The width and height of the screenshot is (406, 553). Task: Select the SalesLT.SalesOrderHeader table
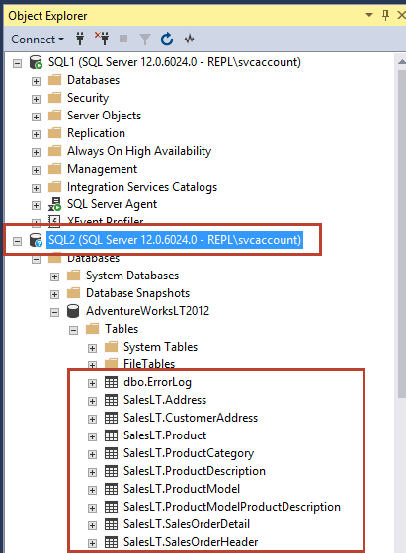tap(191, 542)
